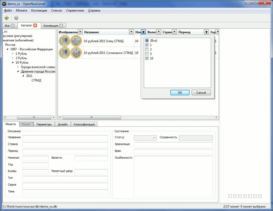Image resolution: width=273 pixels, height=211 pixels.
Task: Uncheck filter value 10
Action: [x=147, y=58]
